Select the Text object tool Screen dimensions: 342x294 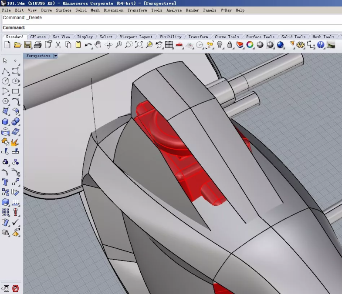(5, 182)
